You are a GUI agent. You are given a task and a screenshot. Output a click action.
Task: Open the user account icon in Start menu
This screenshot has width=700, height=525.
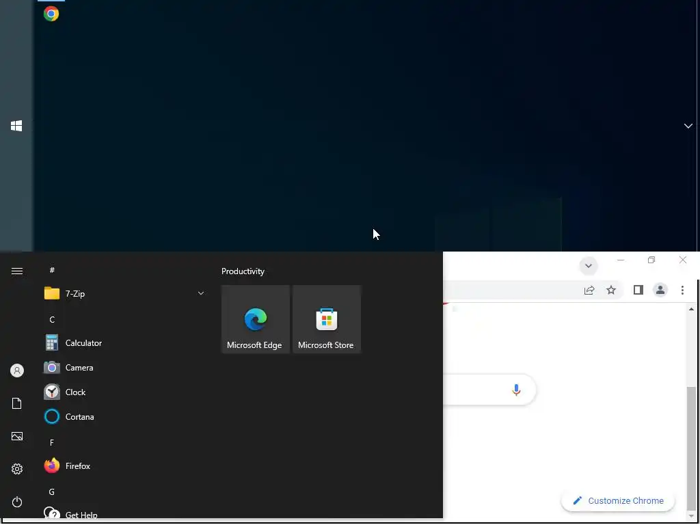pos(17,371)
